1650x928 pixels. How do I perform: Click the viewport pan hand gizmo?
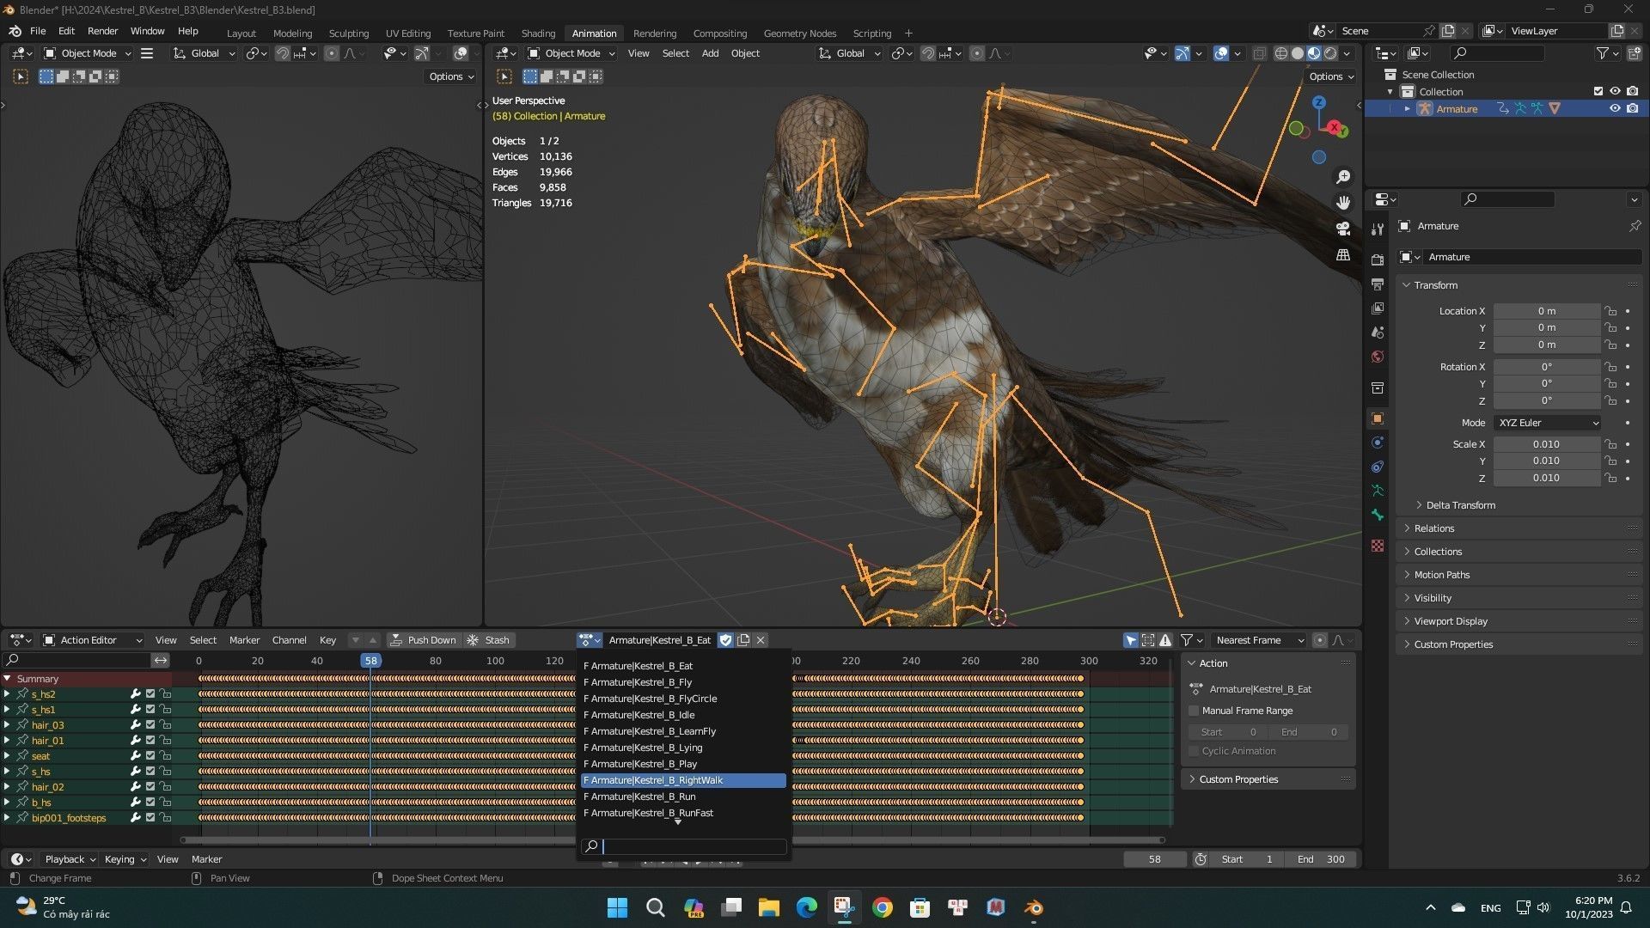pyautogui.click(x=1342, y=203)
